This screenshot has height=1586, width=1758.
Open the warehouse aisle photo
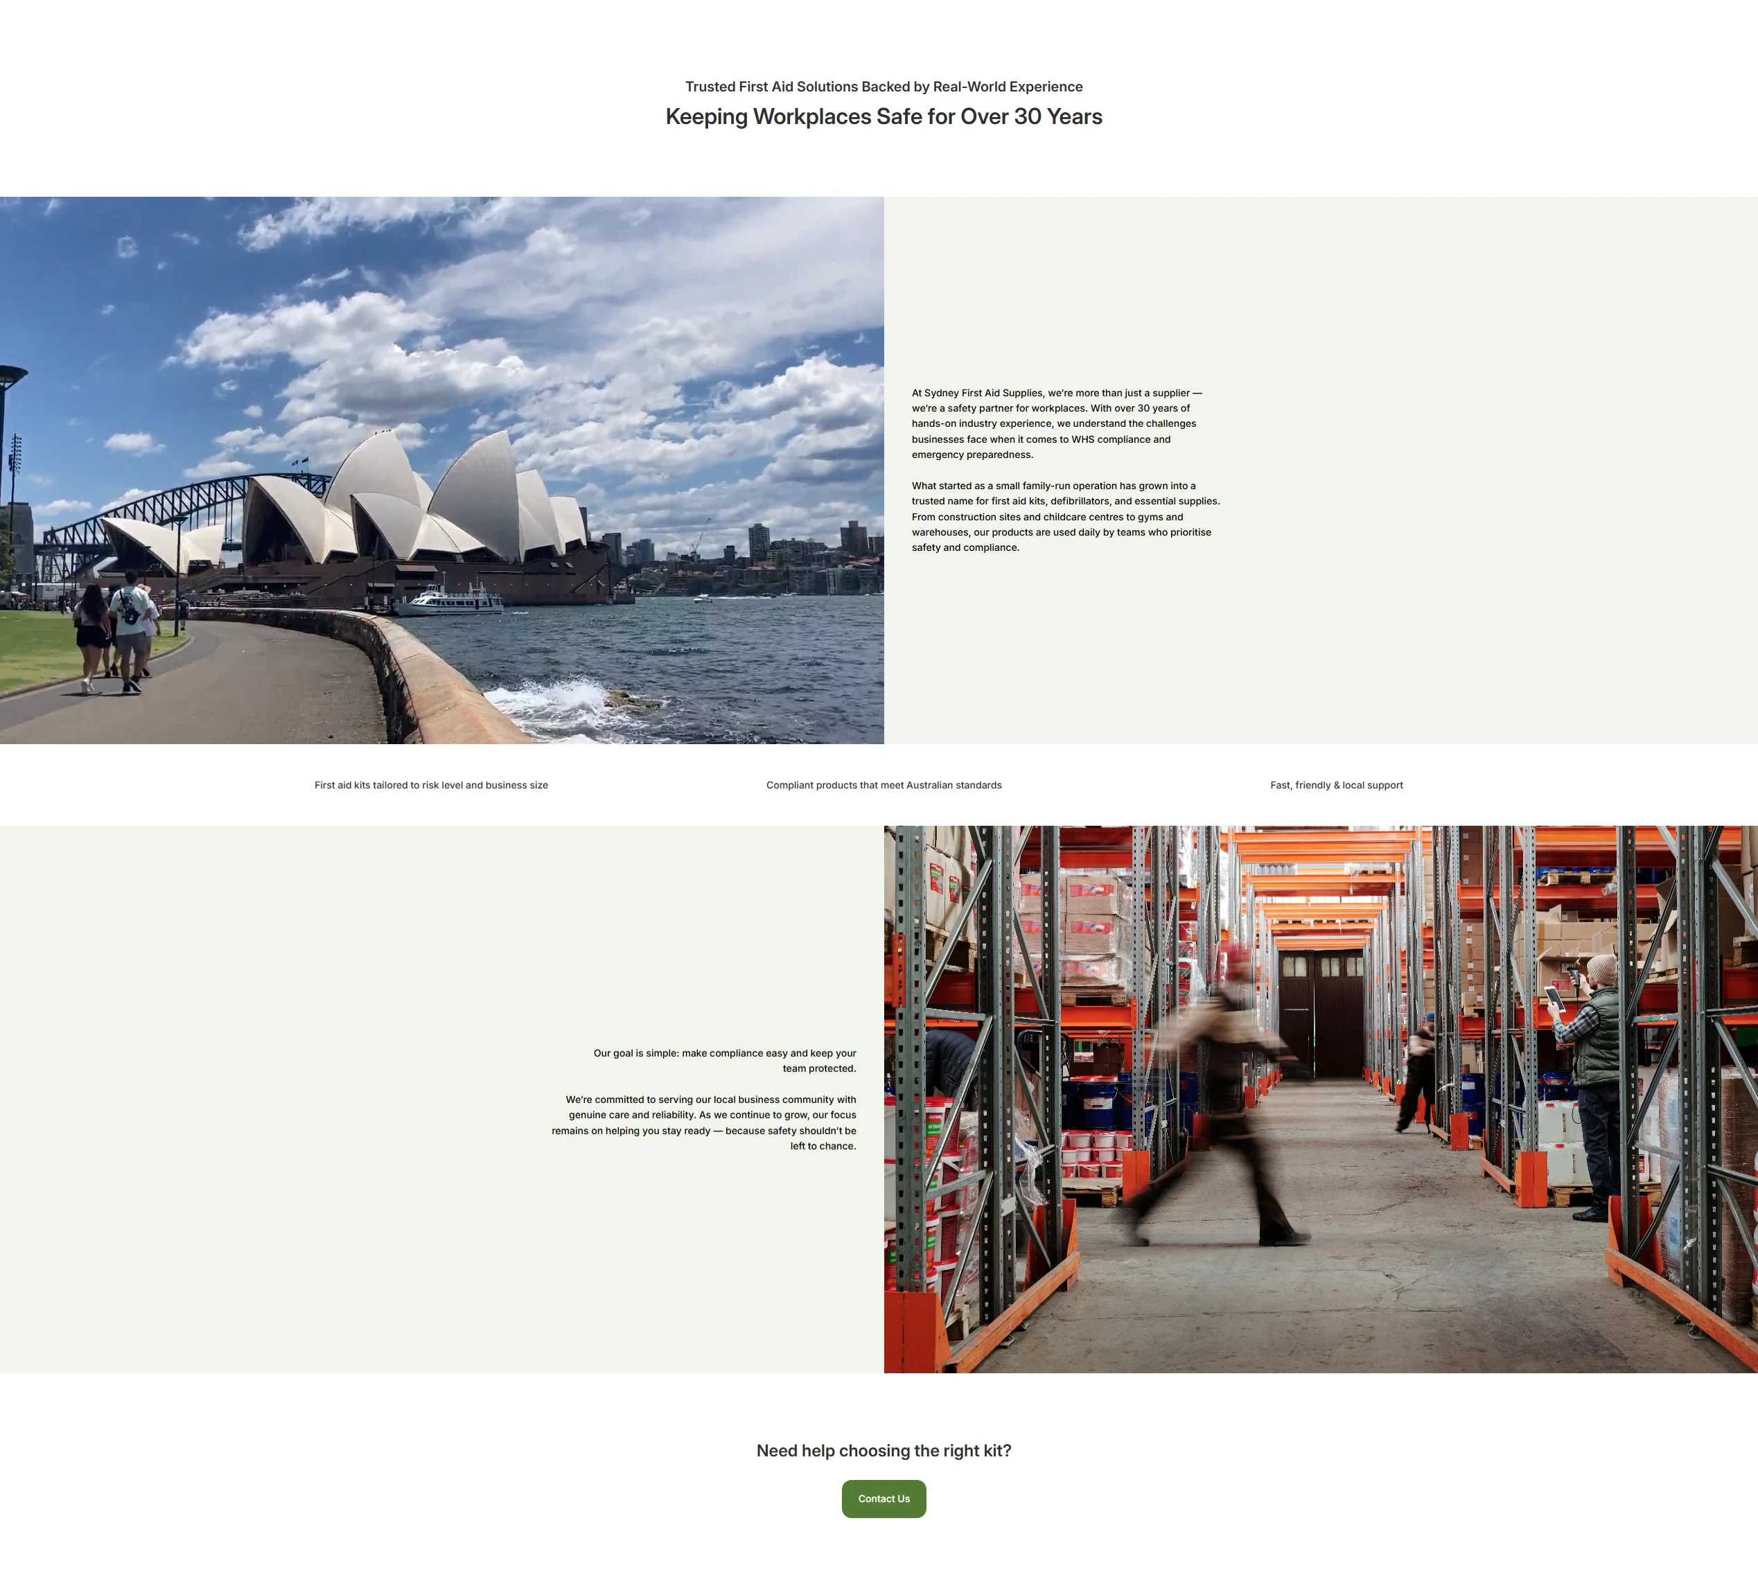click(x=1321, y=1099)
